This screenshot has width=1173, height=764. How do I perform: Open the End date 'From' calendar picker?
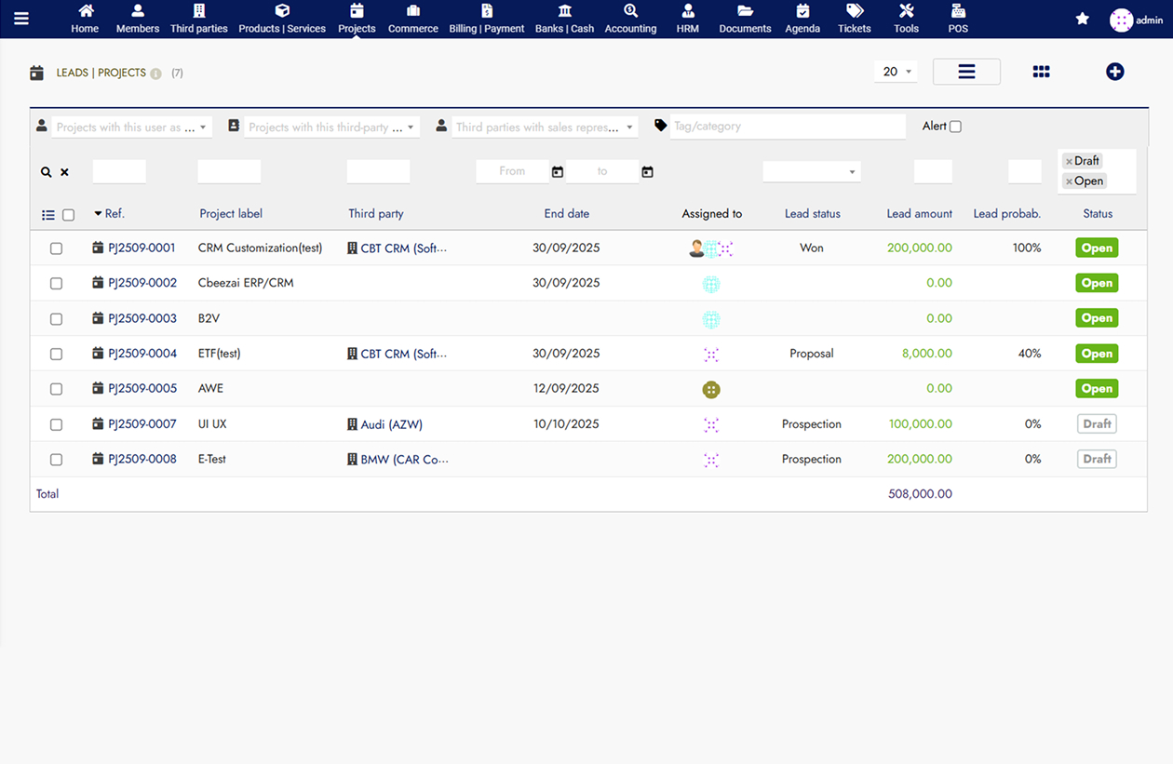click(x=558, y=172)
